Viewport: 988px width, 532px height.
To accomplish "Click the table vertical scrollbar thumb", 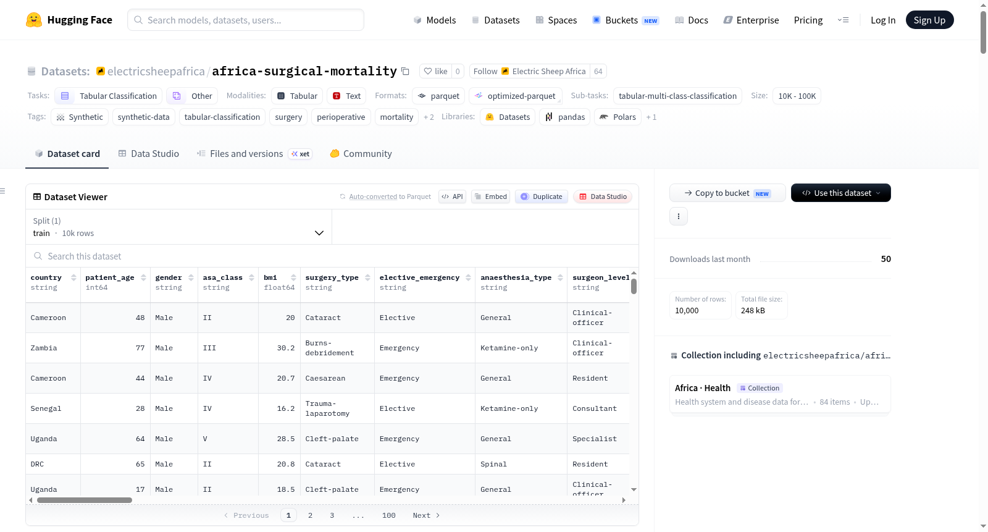I will click(634, 287).
